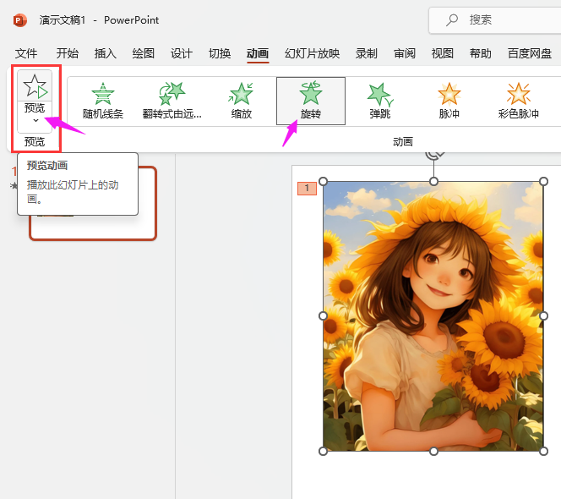Viewport: 561px width, 499px height.
Task: Click into the search (搜索) box
Action: pos(495,20)
